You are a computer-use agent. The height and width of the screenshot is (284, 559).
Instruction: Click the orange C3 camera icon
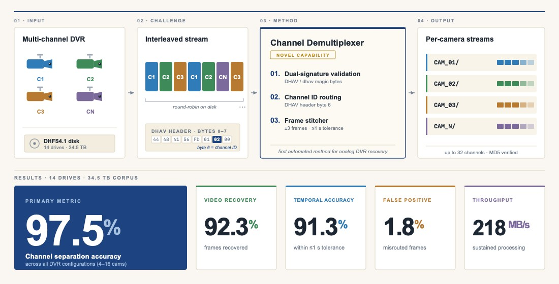pyautogui.click(x=40, y=95)
